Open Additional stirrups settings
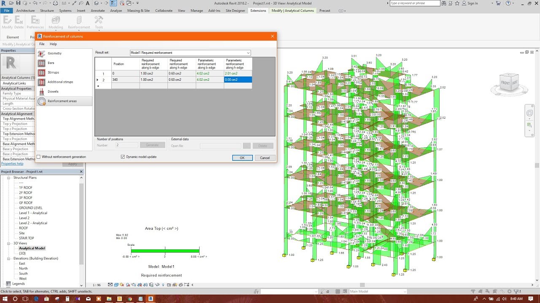Viewport: 540px width, 303px height. click(59, 82)
